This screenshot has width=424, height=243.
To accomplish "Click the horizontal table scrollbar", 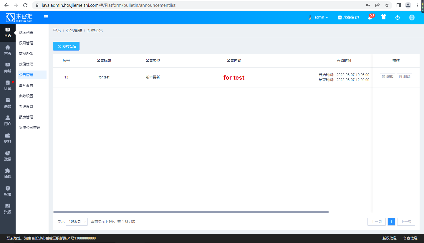I will point(191,212).
